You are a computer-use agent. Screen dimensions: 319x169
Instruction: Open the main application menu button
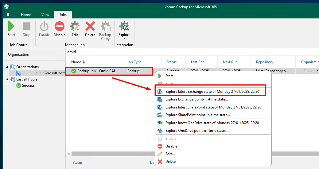tap(9, 14)
